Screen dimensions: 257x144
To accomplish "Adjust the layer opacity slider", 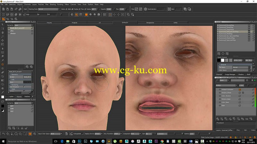I will coord(249,85).
